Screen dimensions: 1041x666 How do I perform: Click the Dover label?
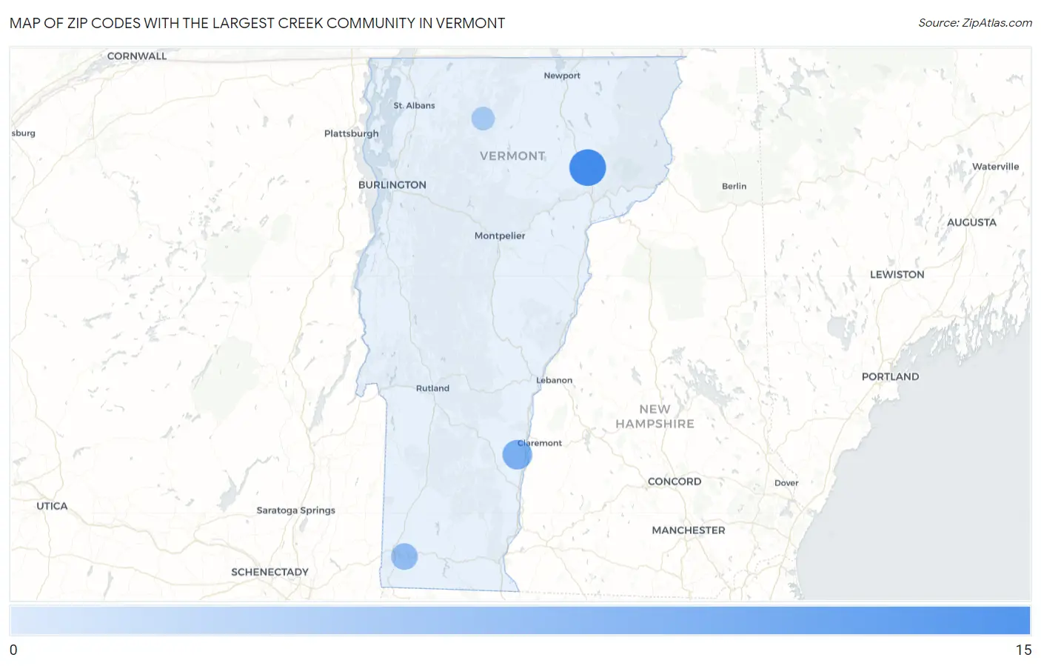pyautogui.click(x=786, y=483)
